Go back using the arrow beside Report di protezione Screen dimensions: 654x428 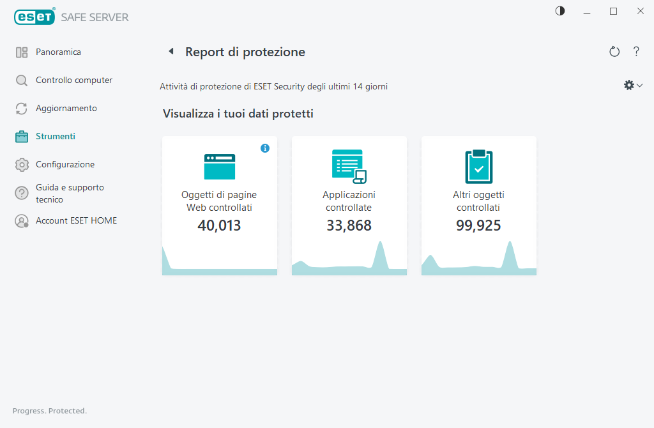pos(171,52)
